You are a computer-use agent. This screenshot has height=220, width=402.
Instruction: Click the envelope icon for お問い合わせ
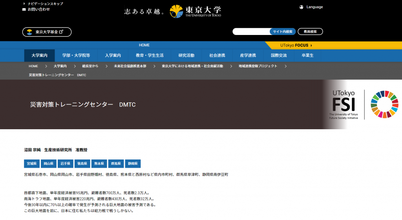click(x=24, y=9)
